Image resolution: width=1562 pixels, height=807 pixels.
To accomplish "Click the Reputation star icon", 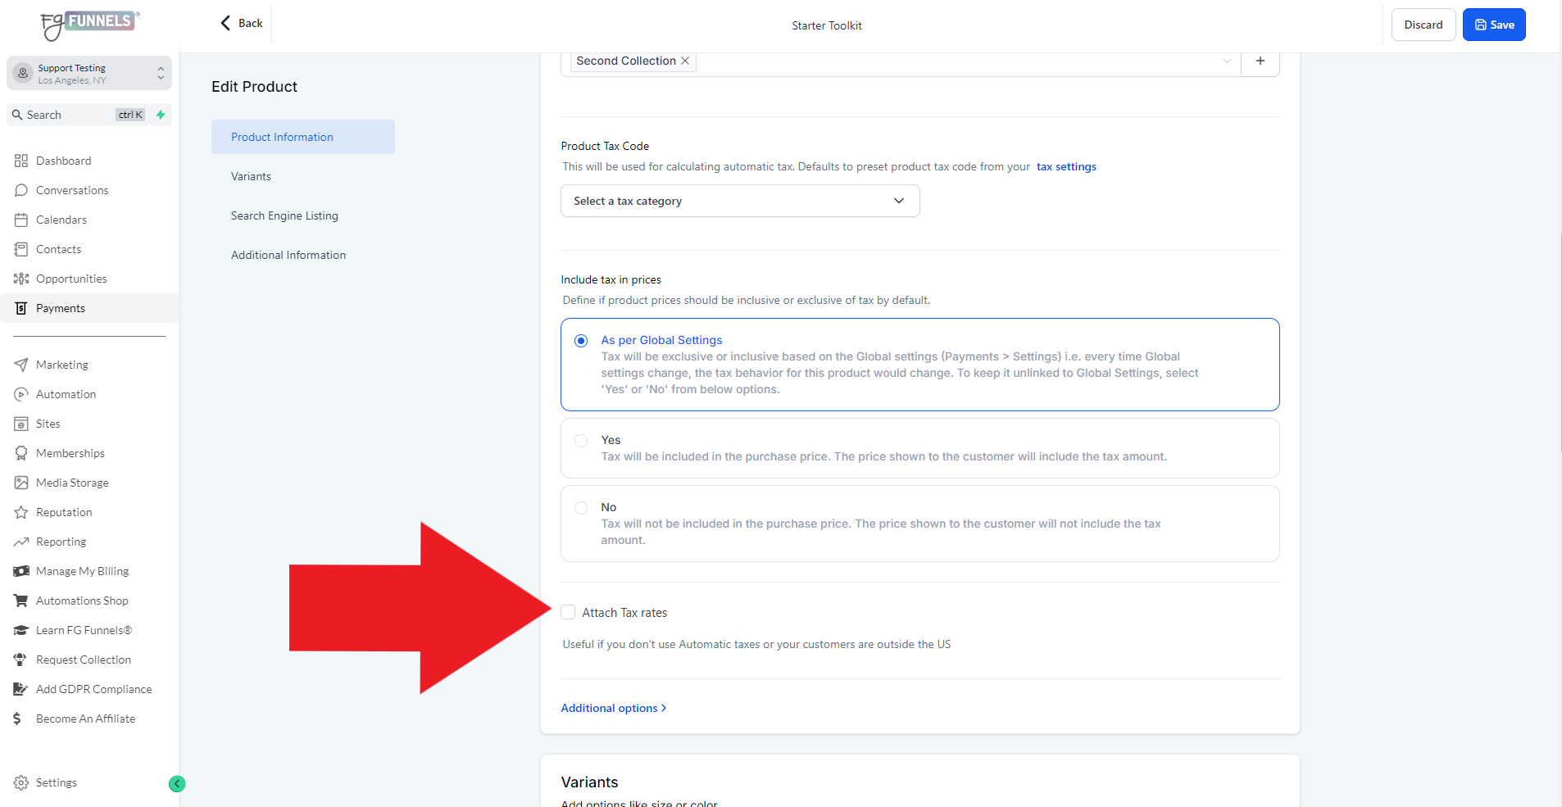I will point(21,512).
